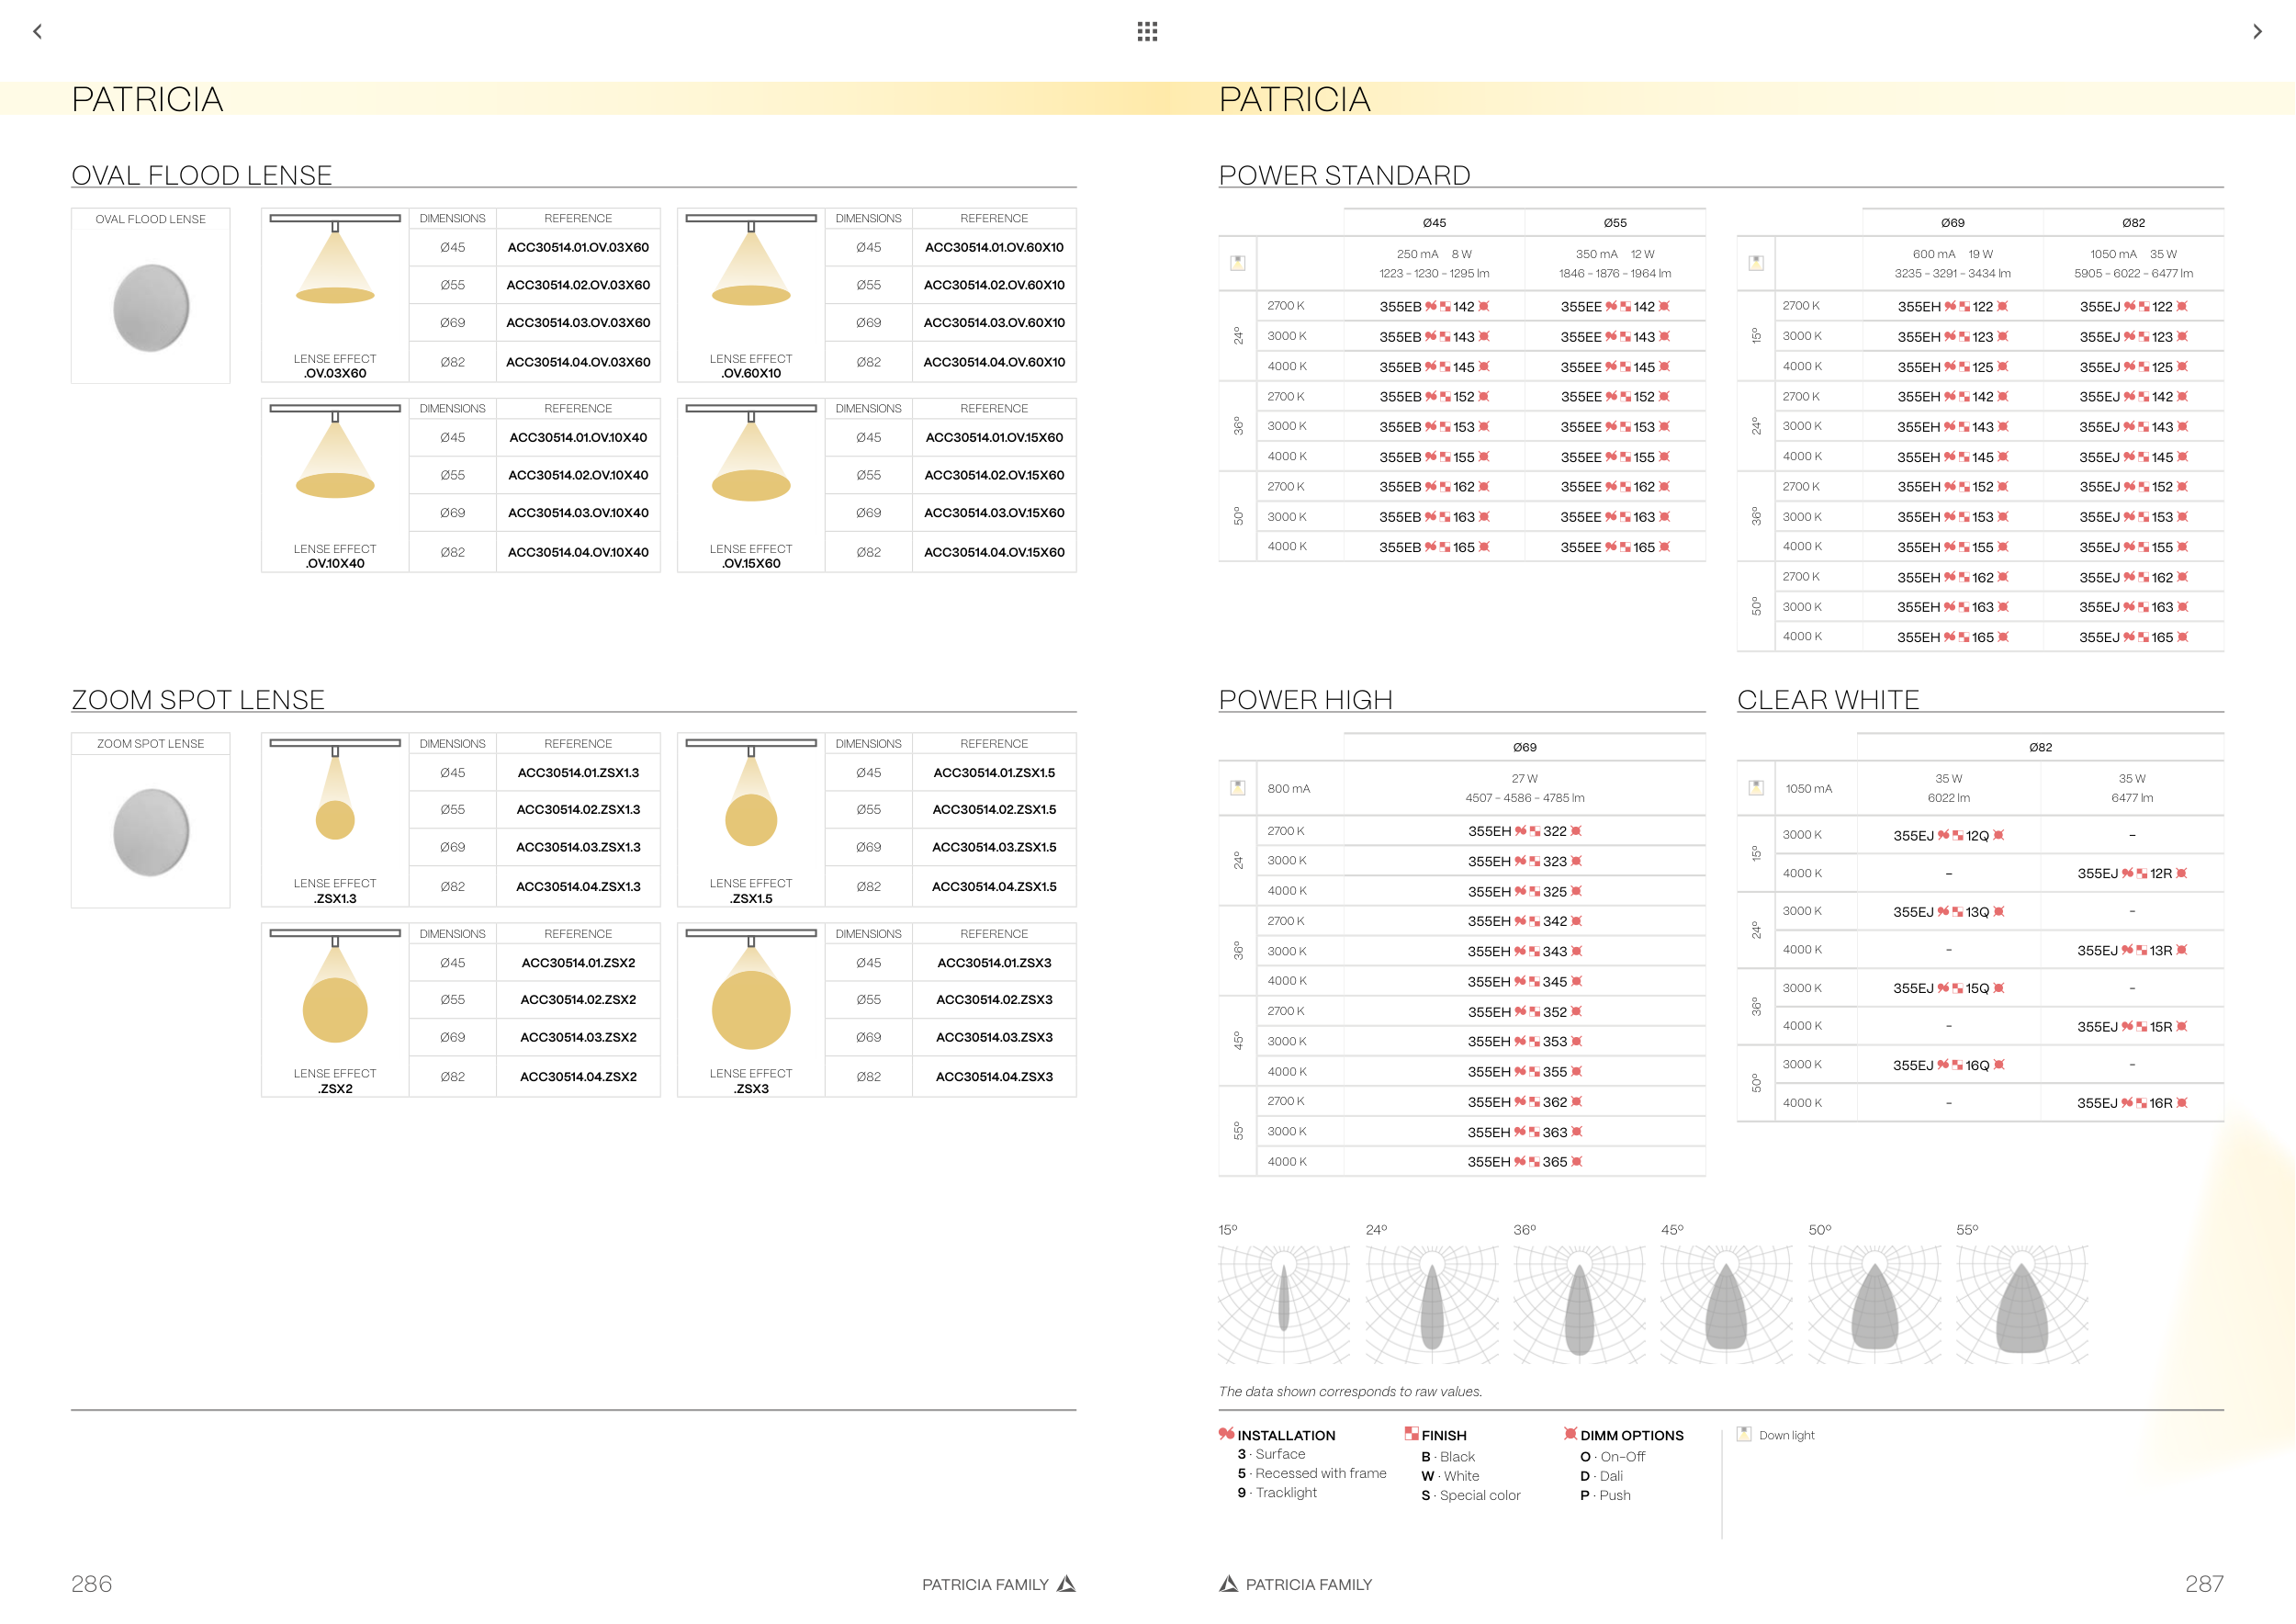Click the 55° polar distribution diagram
Image resolution: width=2296 pixels, height=1624 pixels.
[2022, 1304]
